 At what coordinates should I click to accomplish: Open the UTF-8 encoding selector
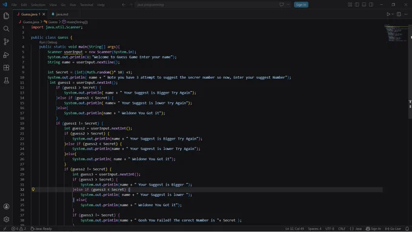click(330, 229)
